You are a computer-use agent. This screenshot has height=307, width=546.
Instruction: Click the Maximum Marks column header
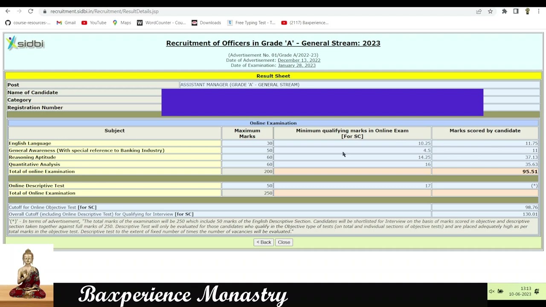tap(247, 133)
